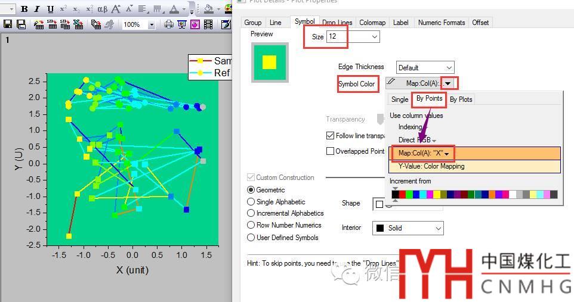Image resolution: width=574 pixels, height=302 pixels.
Task: Open the font color dropdown arrow
Action: [x=184, y=10]
